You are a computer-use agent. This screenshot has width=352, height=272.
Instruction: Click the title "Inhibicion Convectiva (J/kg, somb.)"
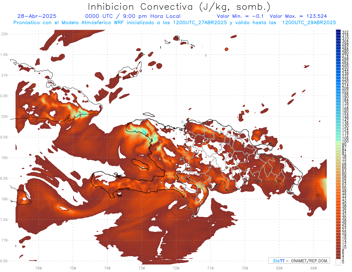coord(179,7)
